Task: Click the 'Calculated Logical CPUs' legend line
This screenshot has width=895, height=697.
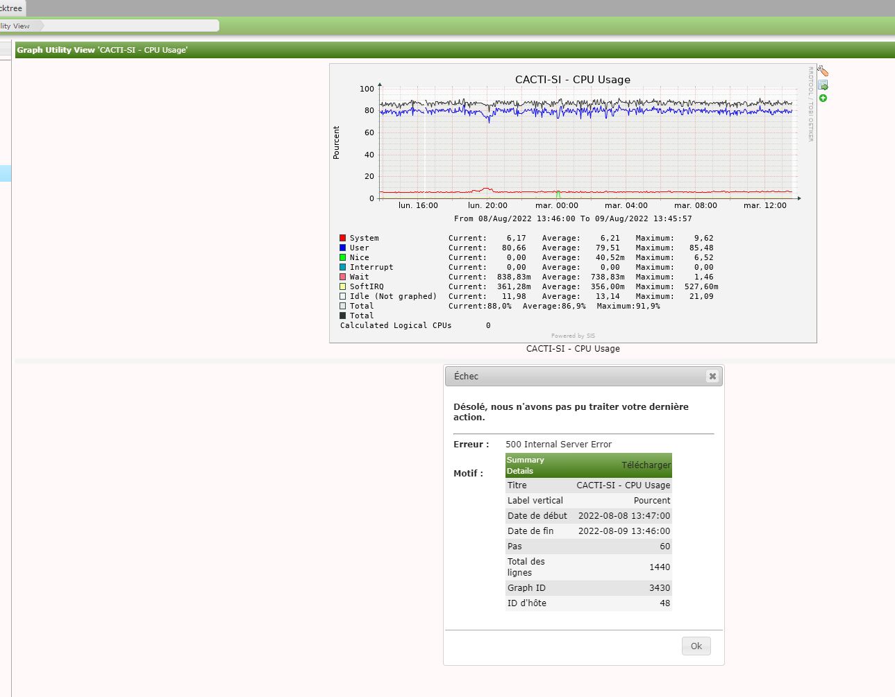Action: point(415,325)
